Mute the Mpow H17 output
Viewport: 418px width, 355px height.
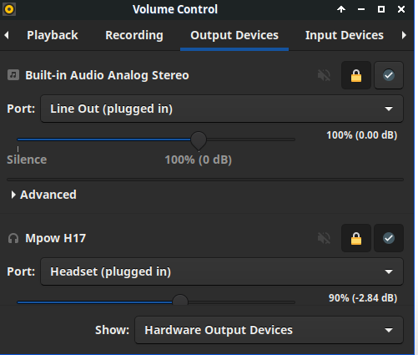click(x=324, y=238)
